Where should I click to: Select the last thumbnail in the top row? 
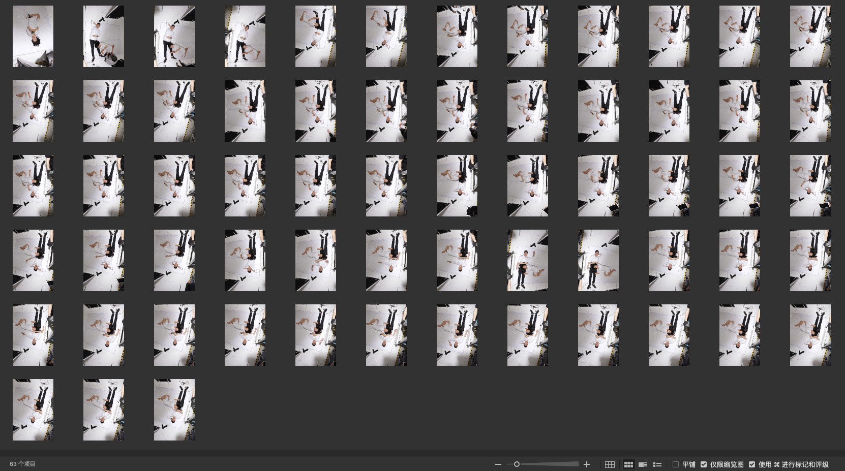pyautogui.click(x=810, y=37)
